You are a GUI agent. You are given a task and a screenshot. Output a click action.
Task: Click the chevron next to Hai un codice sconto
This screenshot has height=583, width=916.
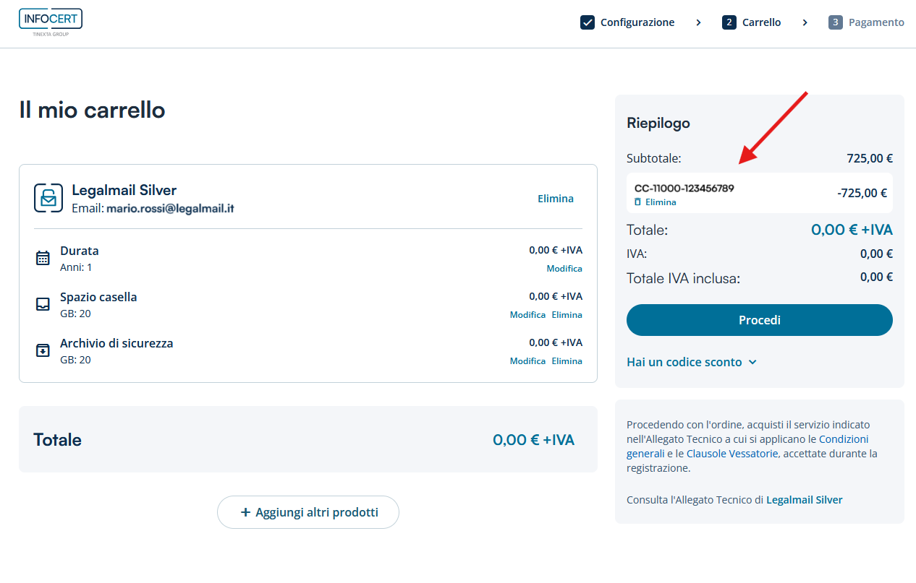click(752, 362)
